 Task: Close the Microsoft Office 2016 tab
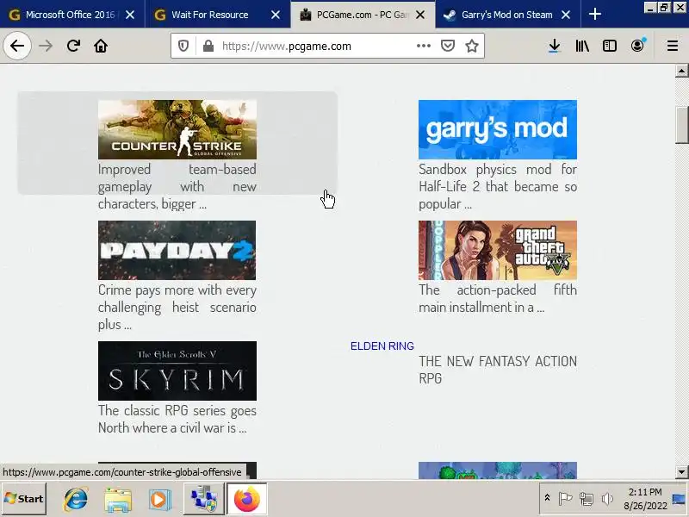tap(130, 15)
